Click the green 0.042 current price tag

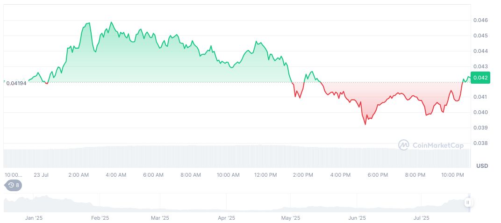pos(481,78)
